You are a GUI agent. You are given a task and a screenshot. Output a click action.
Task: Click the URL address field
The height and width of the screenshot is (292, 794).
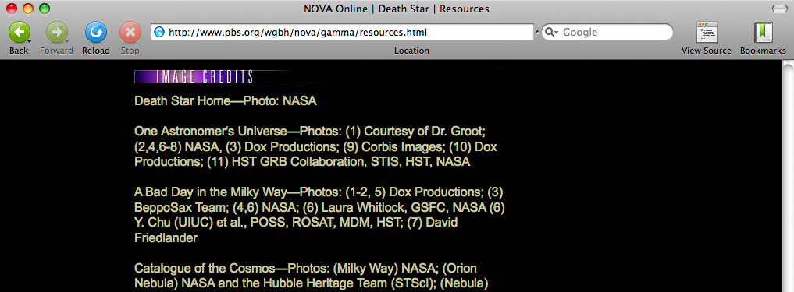(x=342, y=33)
